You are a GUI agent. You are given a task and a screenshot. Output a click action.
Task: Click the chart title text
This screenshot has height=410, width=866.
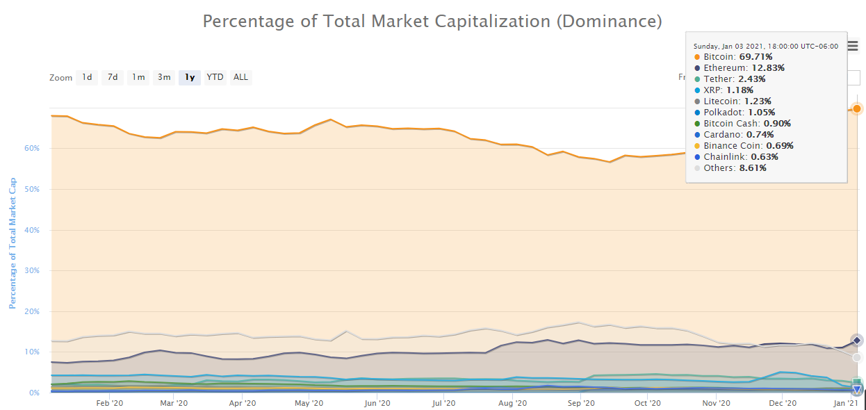(432, 21)
